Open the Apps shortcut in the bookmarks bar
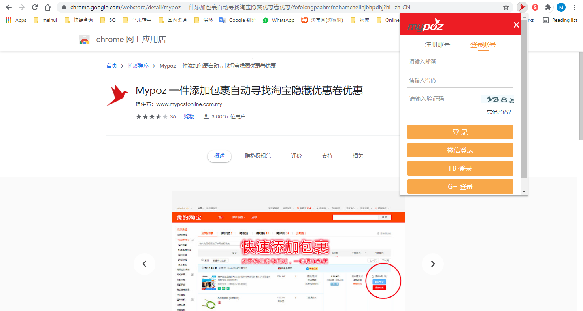Viewport: 583px width, 311px height. click(16, 20)
